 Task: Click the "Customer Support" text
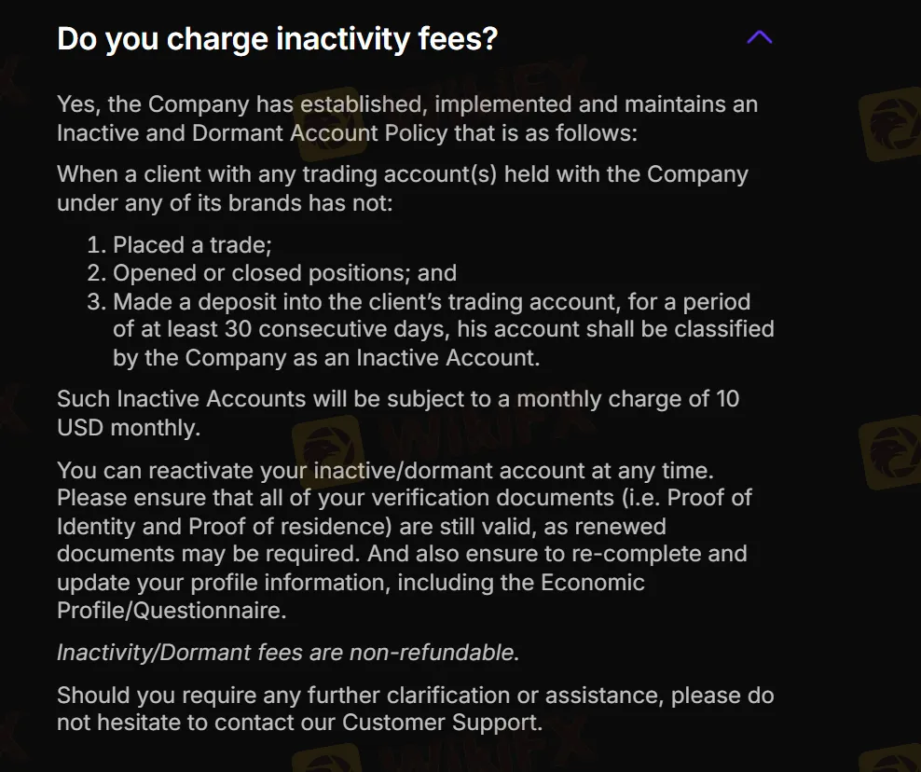[x=441, y=723]
